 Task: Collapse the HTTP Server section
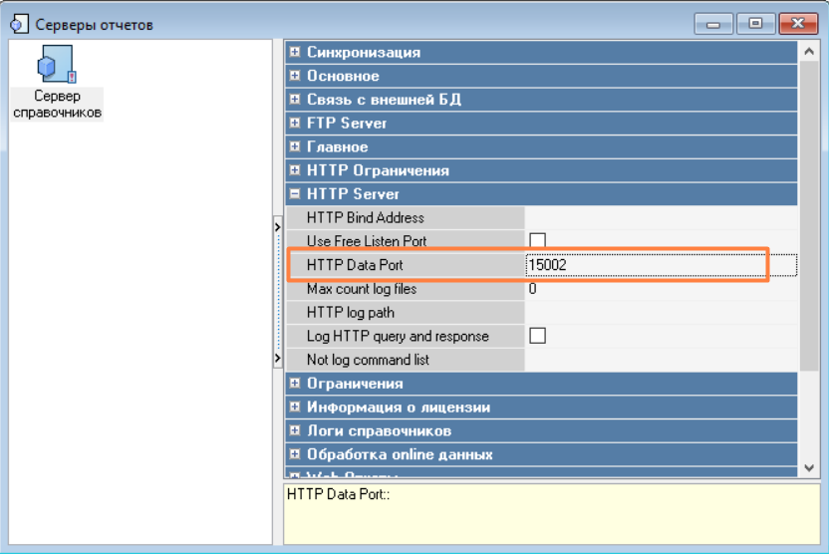(295, 194)
